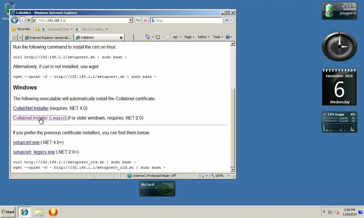Viewport: 364px width, 218px height.
Task: Open the recent pages dropdown arrow
Action: [x=29, y=20]
